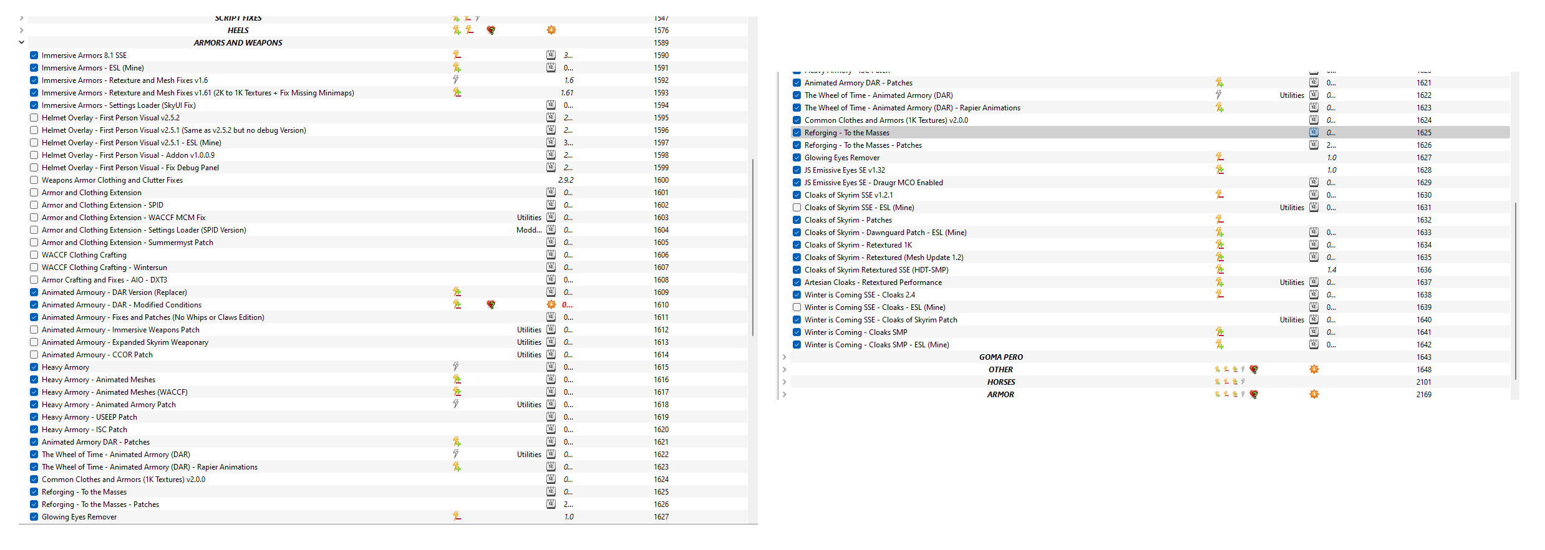Click the conflict winner icon for Immersive Armors - ESL (Mine)
The width and height of the screenshot is (1545, 550).
pos(457,67)
